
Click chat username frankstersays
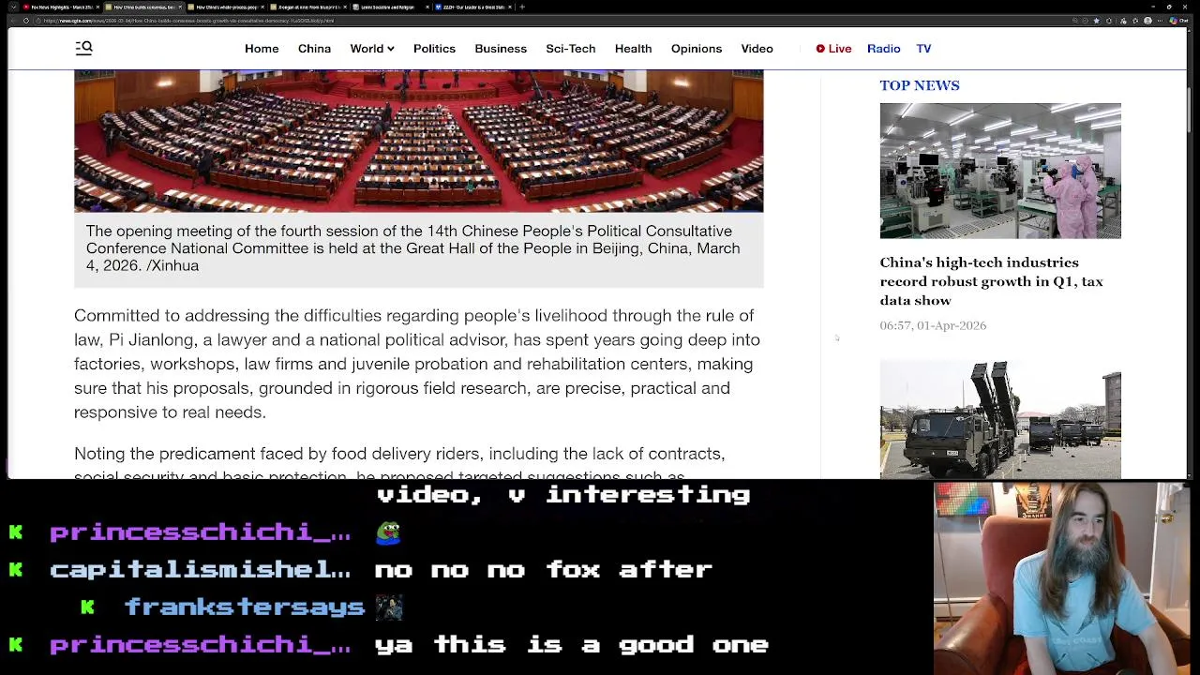pyautogui.click(x=245, y=607)
